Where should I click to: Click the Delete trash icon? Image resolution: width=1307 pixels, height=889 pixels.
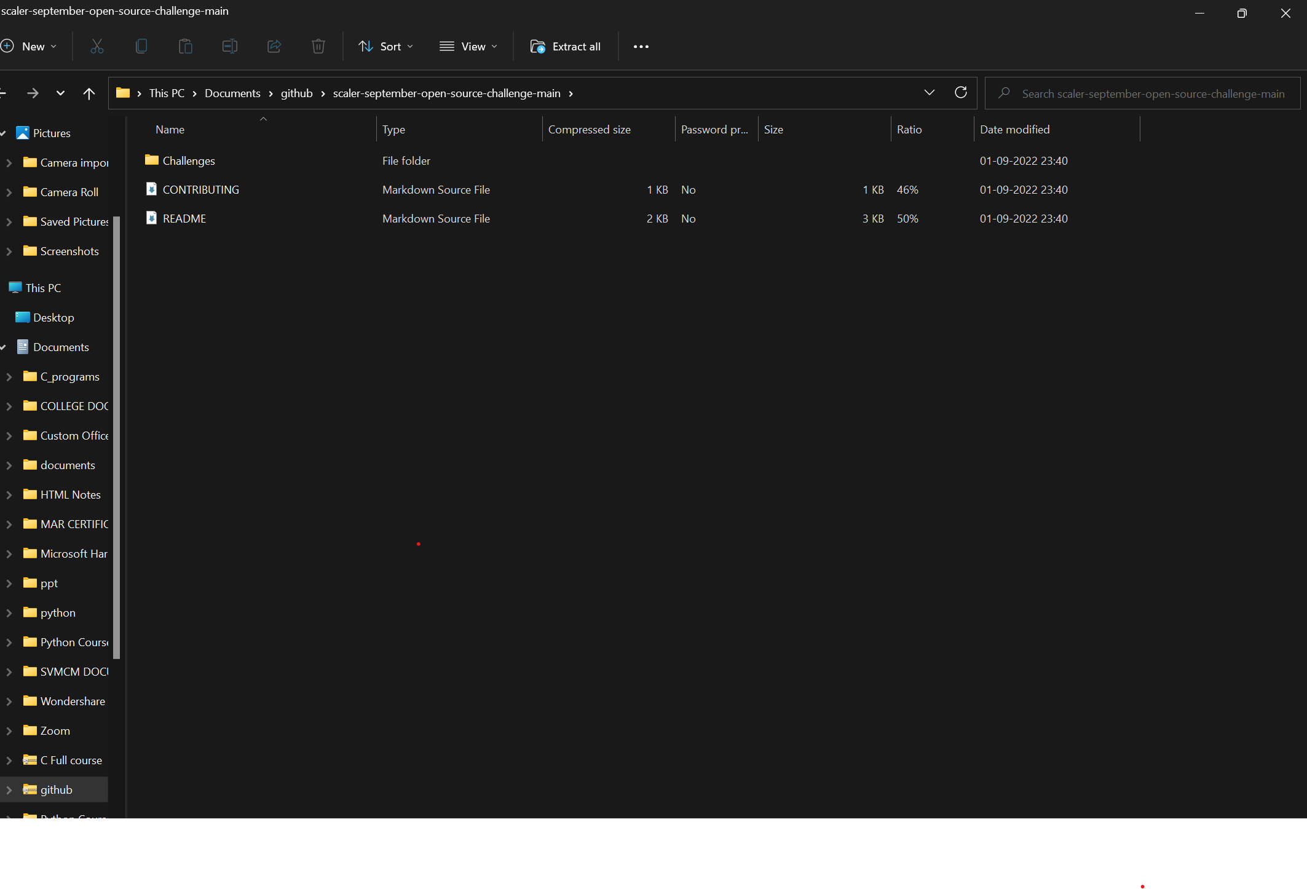pos(318,46)
